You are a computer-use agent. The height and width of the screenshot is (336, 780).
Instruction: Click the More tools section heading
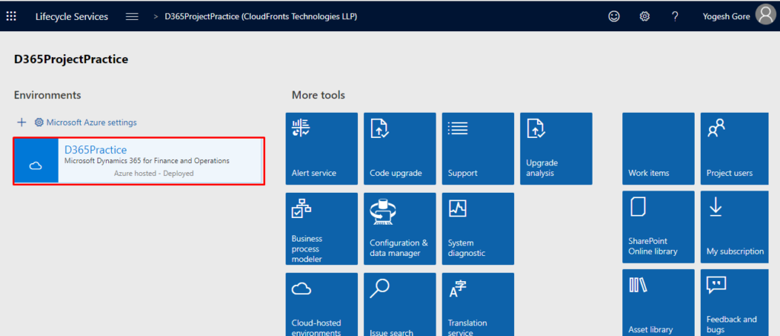(318, 94)
